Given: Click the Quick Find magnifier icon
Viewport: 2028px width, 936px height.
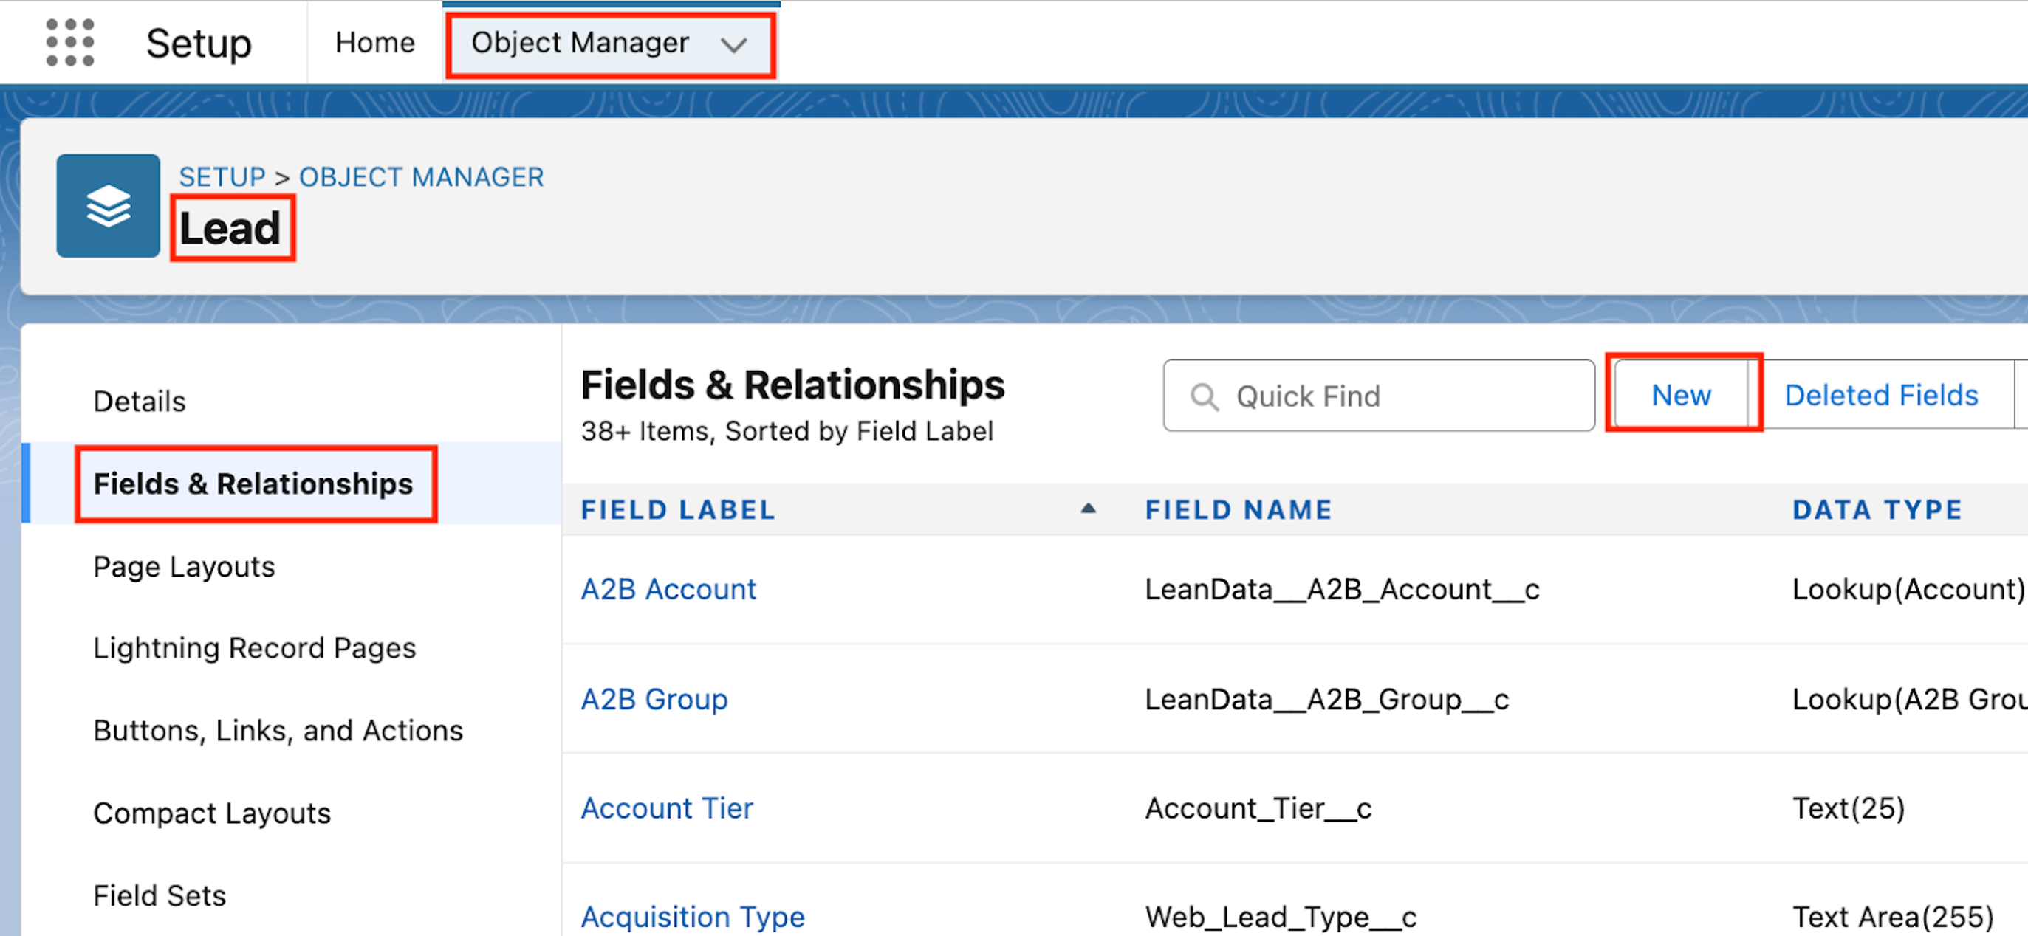Looking at the screenshot, I should point(1204,396).
